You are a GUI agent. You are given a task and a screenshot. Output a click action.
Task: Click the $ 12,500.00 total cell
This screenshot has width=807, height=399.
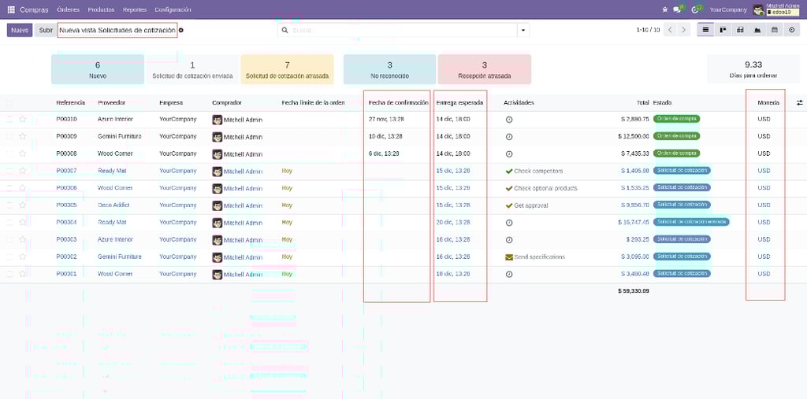pos(634,136)
